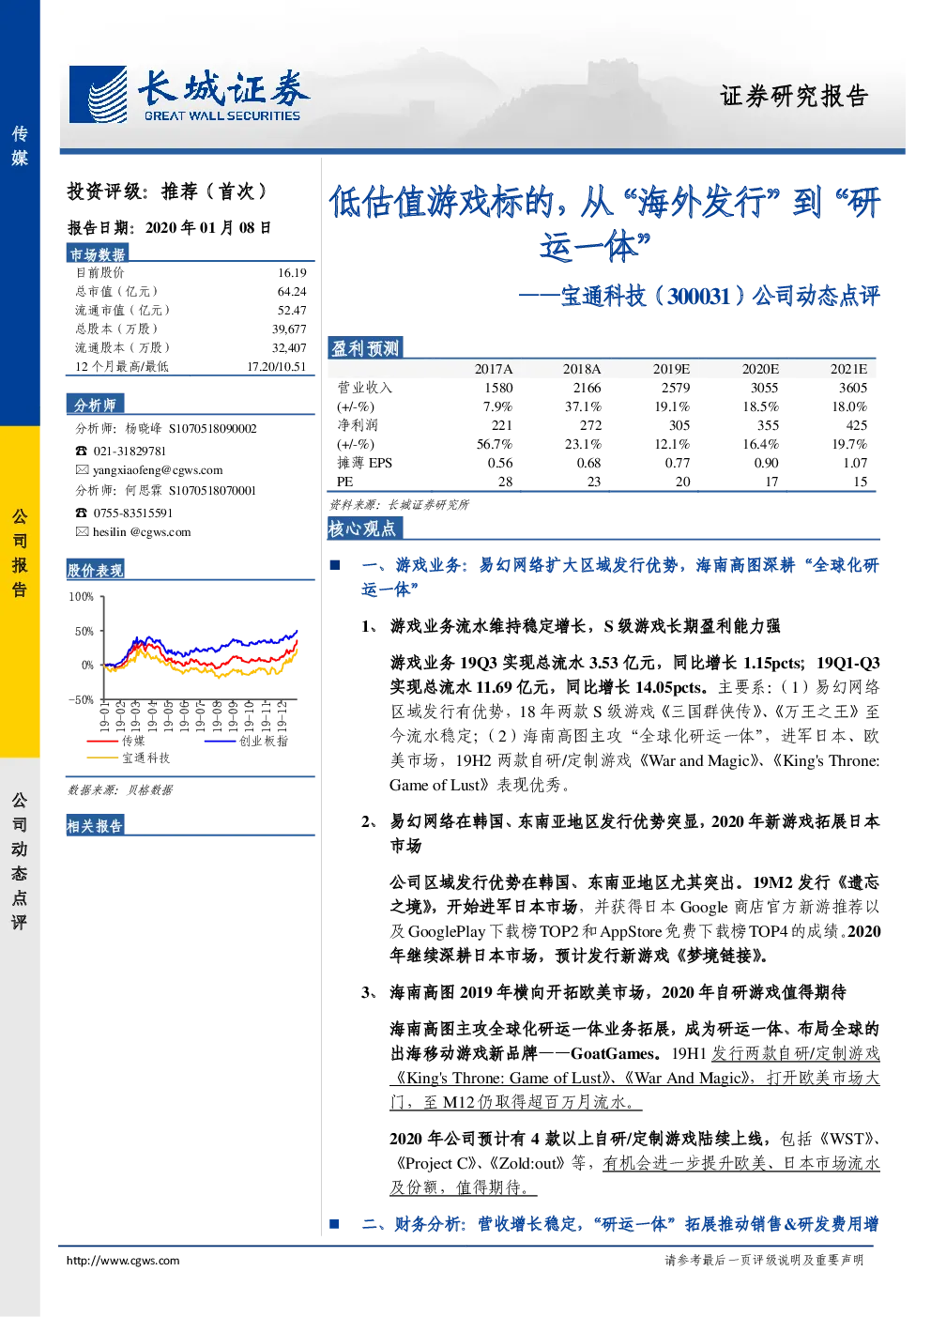Click the telephone icon beside 0755-83515591
Screen dimensions: 931x1317
click(x=82, y=513)
